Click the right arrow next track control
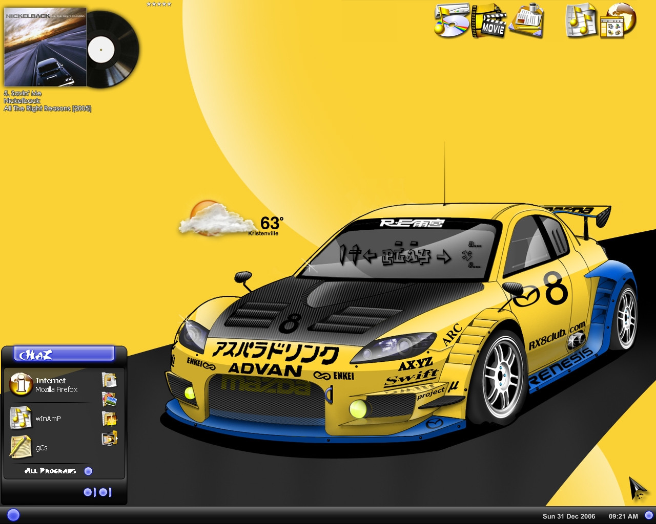 [444, 256]
